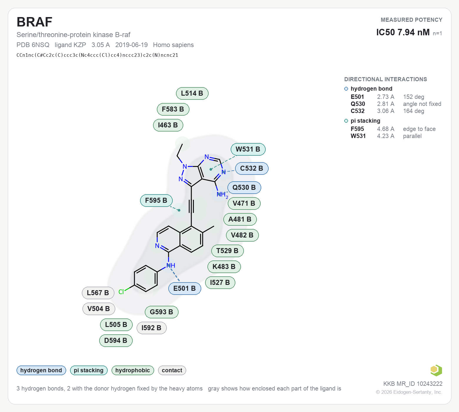The height and width of the screenshot is (412, 459).
Task: Select hydrogen-bond residue C532 B
Action: click(252, 169)
